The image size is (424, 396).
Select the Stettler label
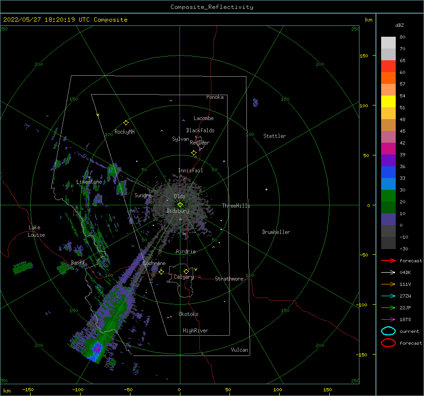point(275,136)
